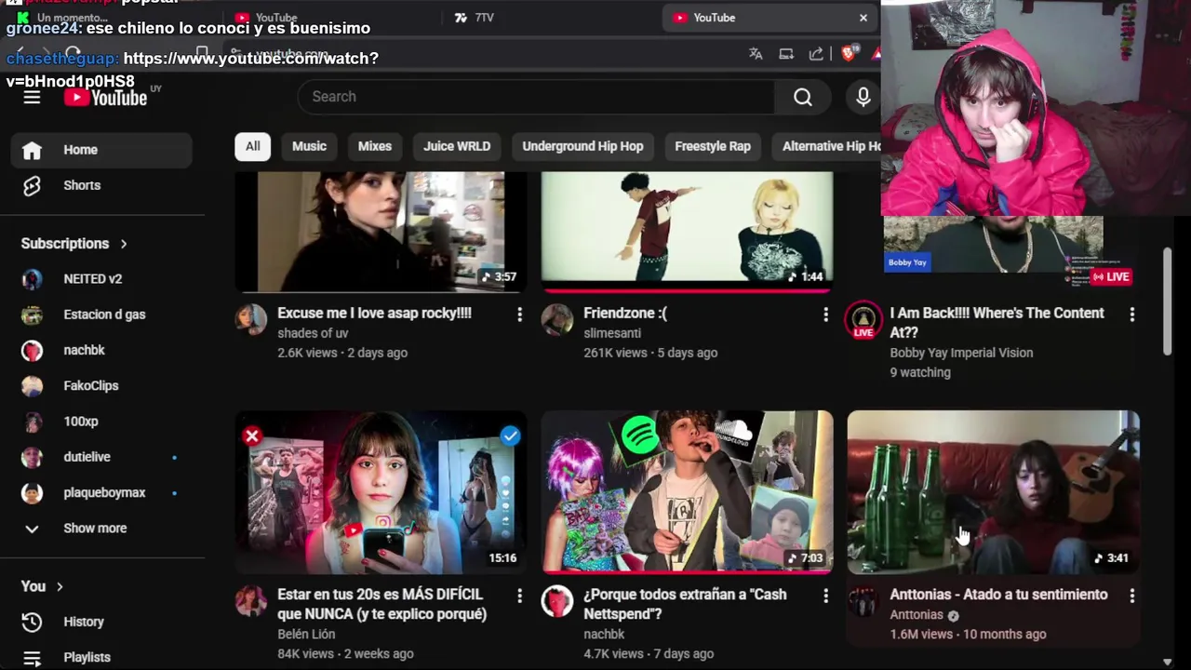Click channel name shades of uv

point(313,333)
